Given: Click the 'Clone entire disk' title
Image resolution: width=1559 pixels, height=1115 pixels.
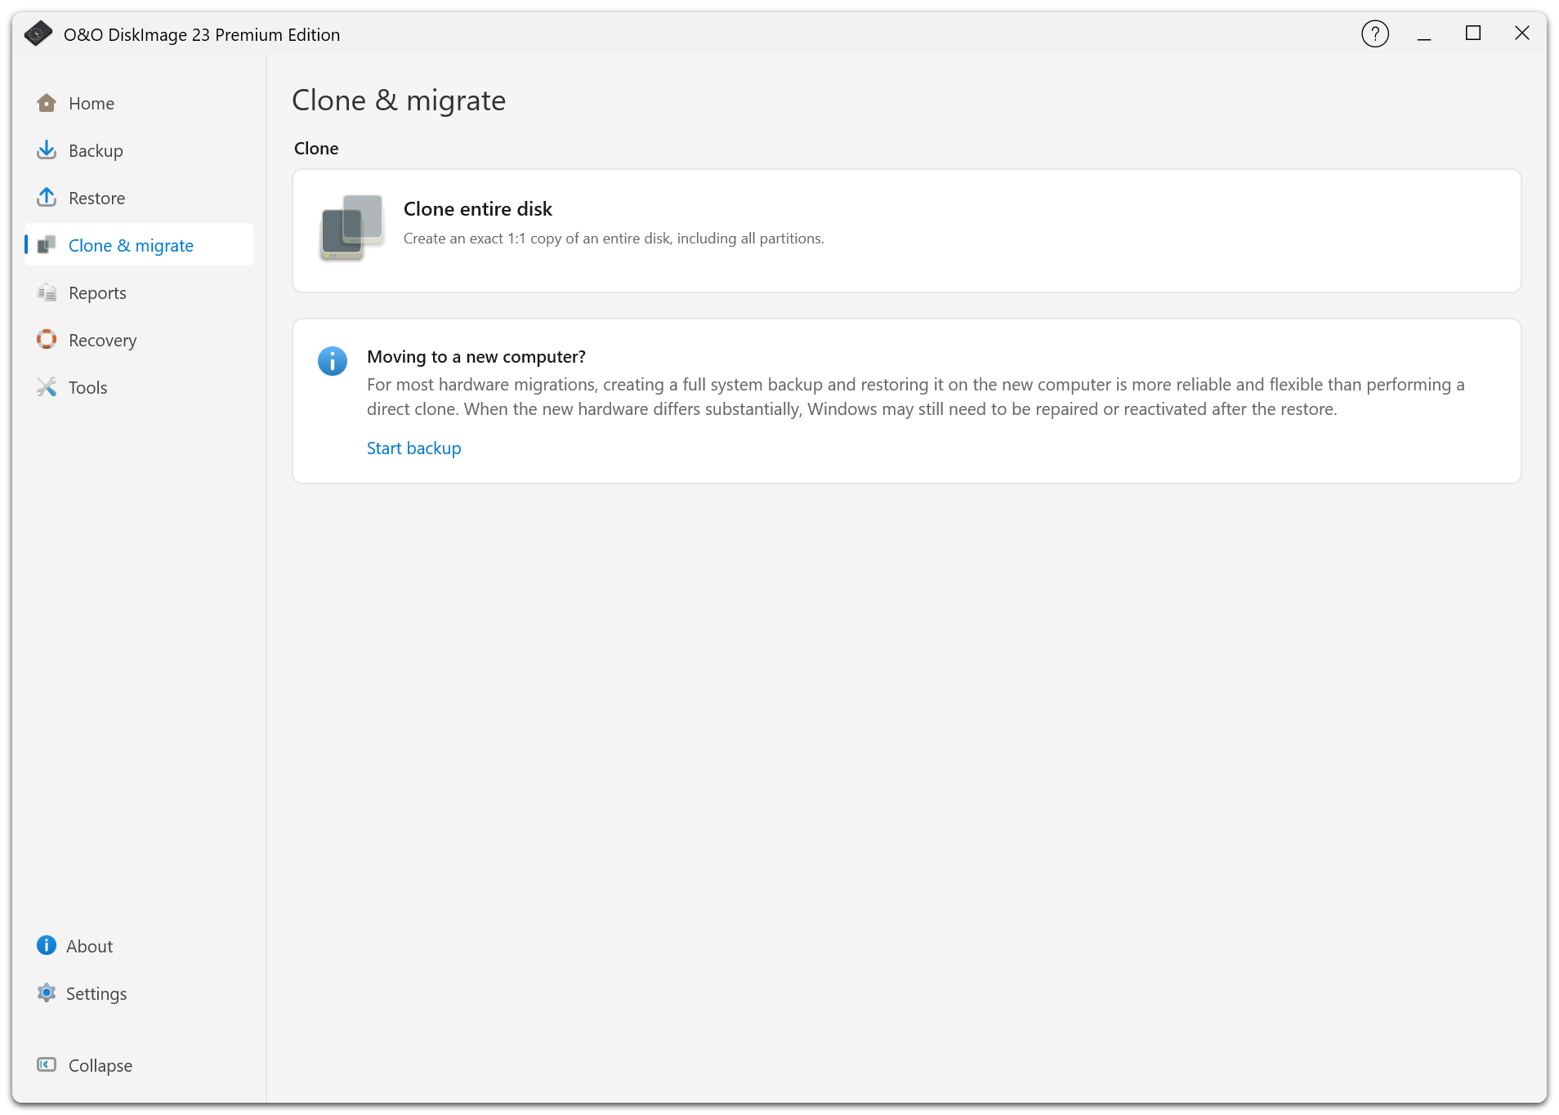Looking at the screenshot, I should pos(477,209).
